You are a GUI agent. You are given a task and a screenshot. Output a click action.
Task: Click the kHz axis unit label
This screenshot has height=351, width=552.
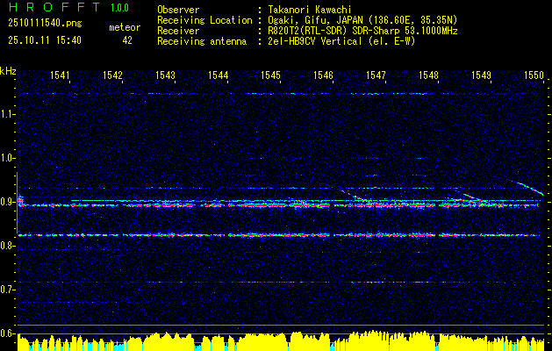coord(8,71)
